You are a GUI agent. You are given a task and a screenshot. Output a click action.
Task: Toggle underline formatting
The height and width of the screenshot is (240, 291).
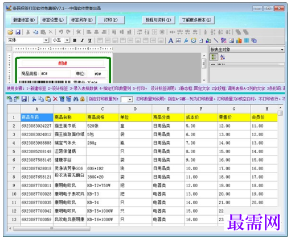tap(90, 40)
